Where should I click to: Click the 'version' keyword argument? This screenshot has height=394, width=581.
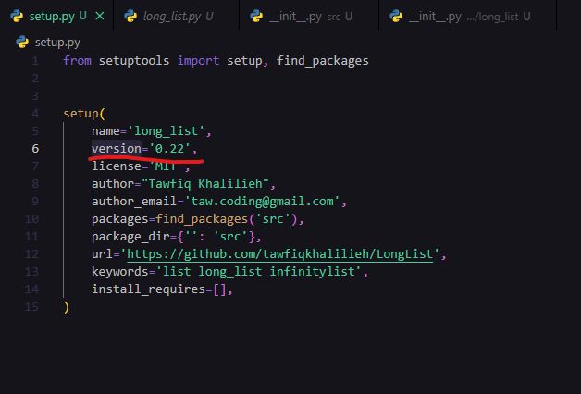pyautogui.click(x=117, y=149)
